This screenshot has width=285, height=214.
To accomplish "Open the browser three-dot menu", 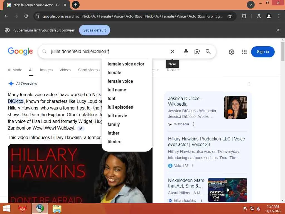I will pyautogui.click(x=279, y=16).
